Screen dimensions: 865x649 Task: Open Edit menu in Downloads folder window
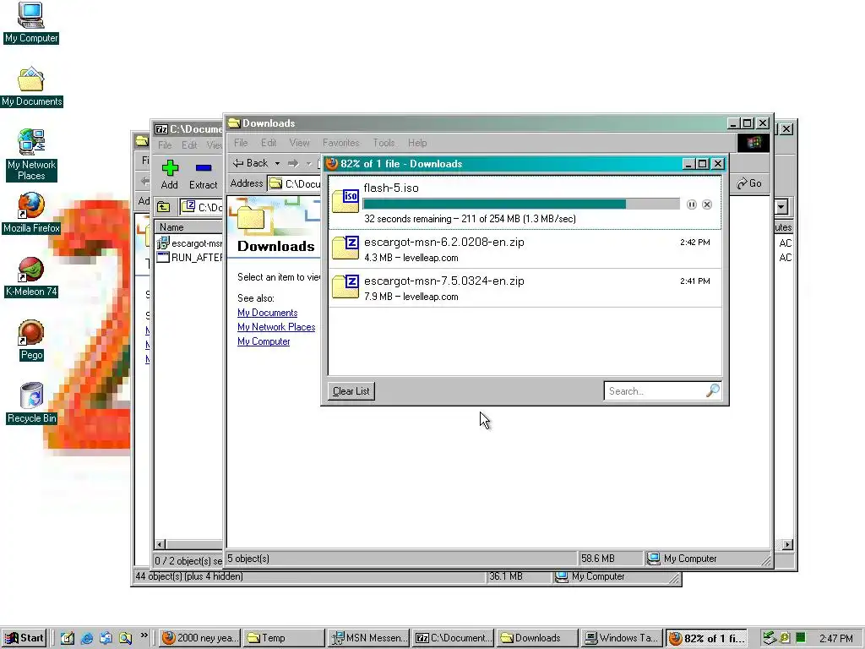point(269,143)
